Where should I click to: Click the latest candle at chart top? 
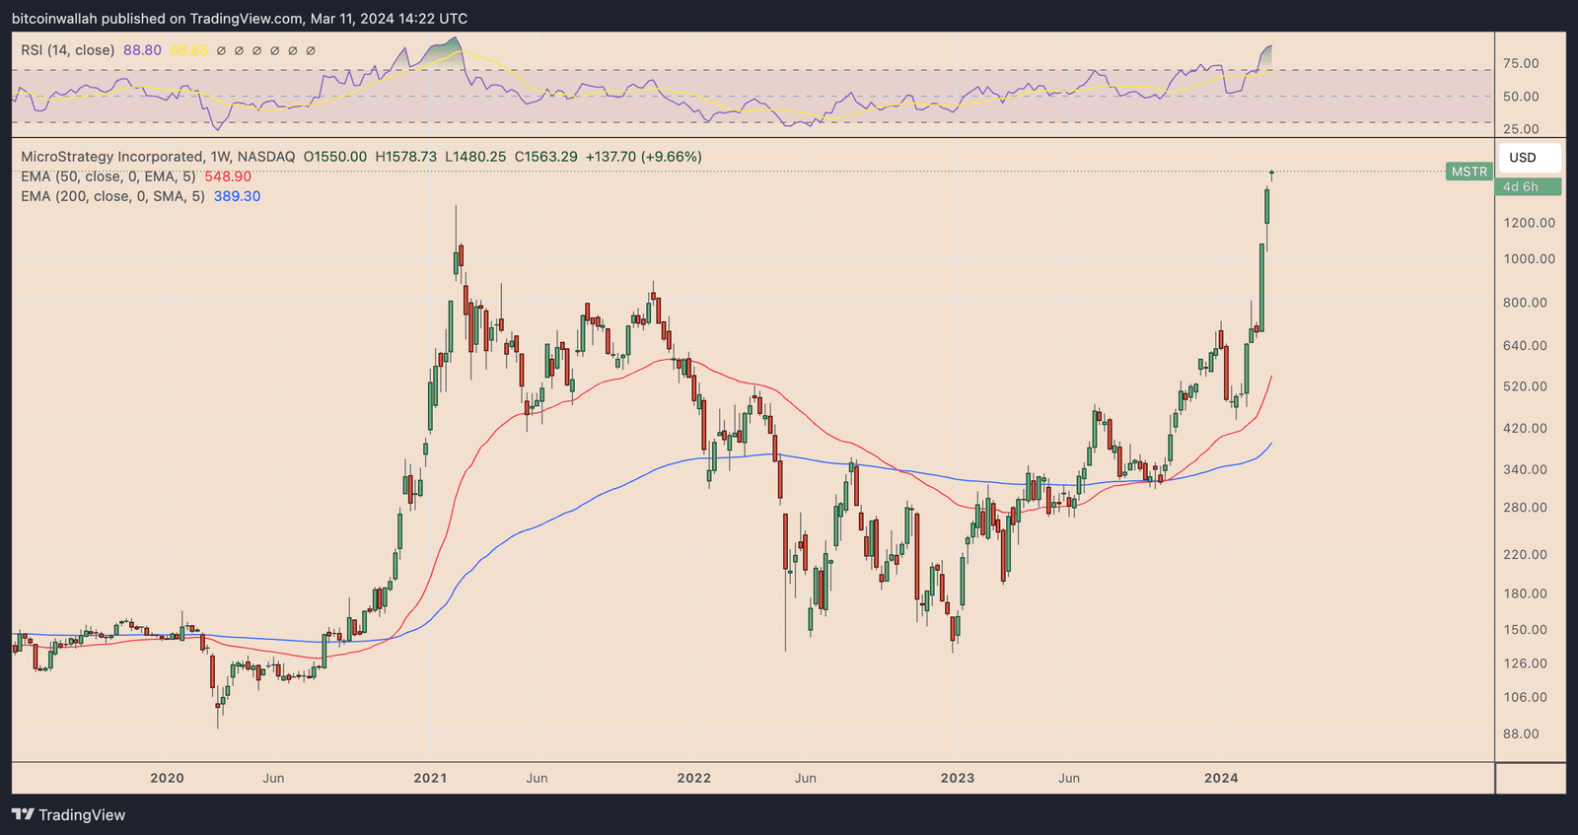1272,174
